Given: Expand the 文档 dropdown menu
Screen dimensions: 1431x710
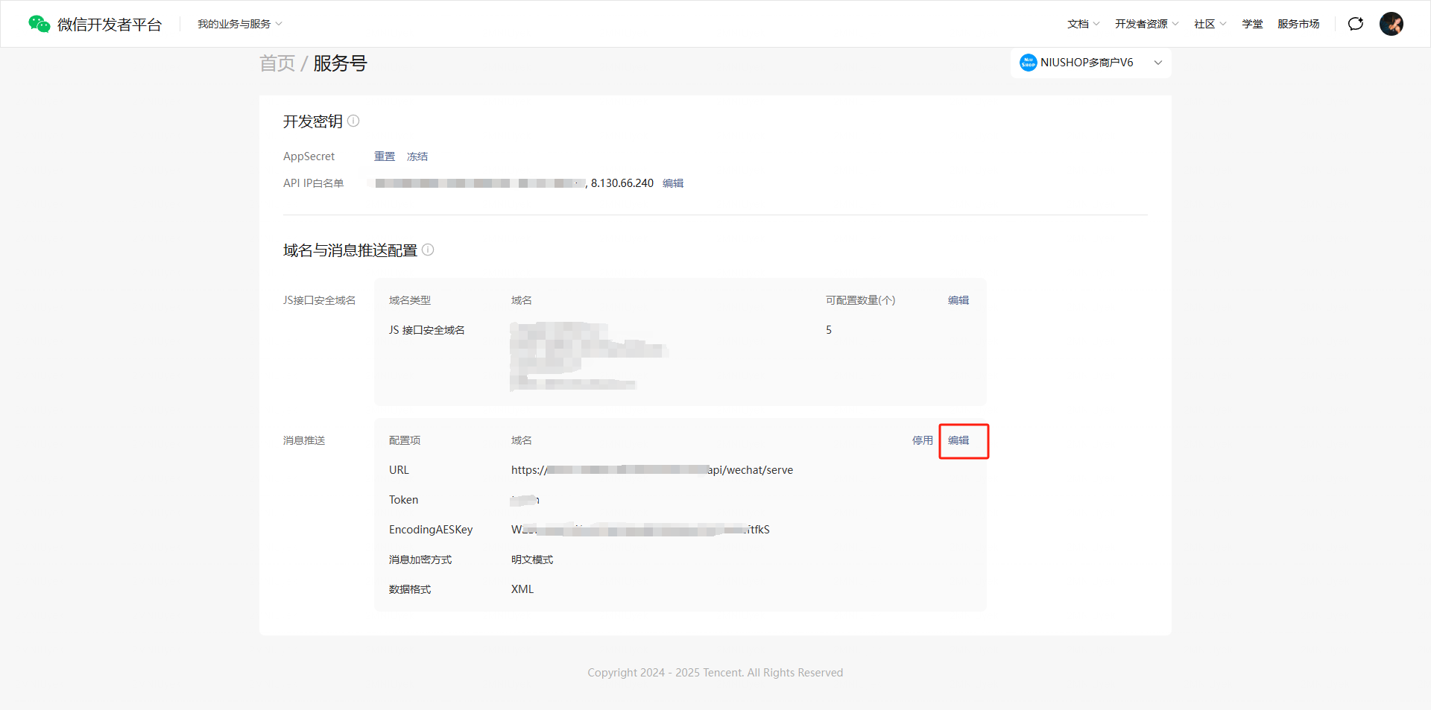Looking at the screenshot, I should coord(1083,24).
